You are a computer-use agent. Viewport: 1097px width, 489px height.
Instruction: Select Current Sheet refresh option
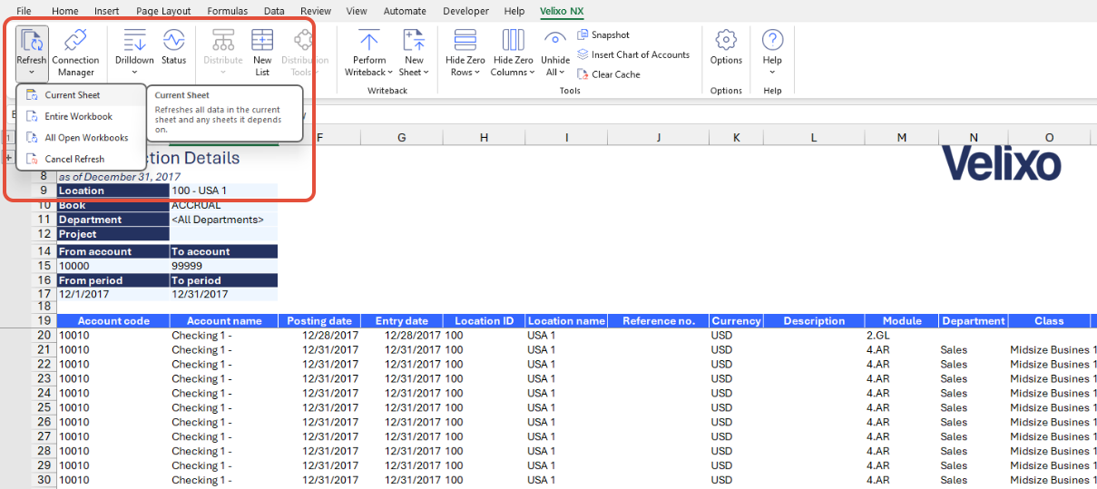pyautogui.click(x=81, y=94)
